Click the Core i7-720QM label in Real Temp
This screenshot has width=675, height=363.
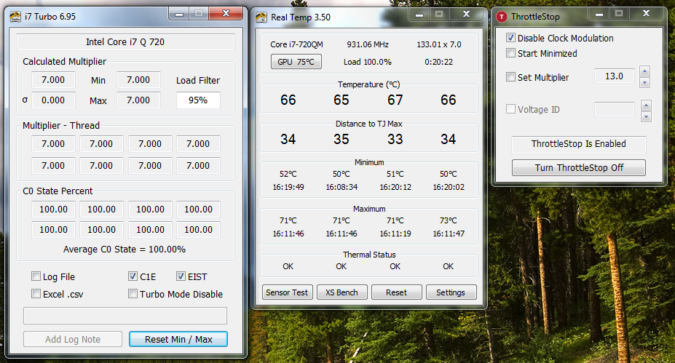tap(296, 44)
